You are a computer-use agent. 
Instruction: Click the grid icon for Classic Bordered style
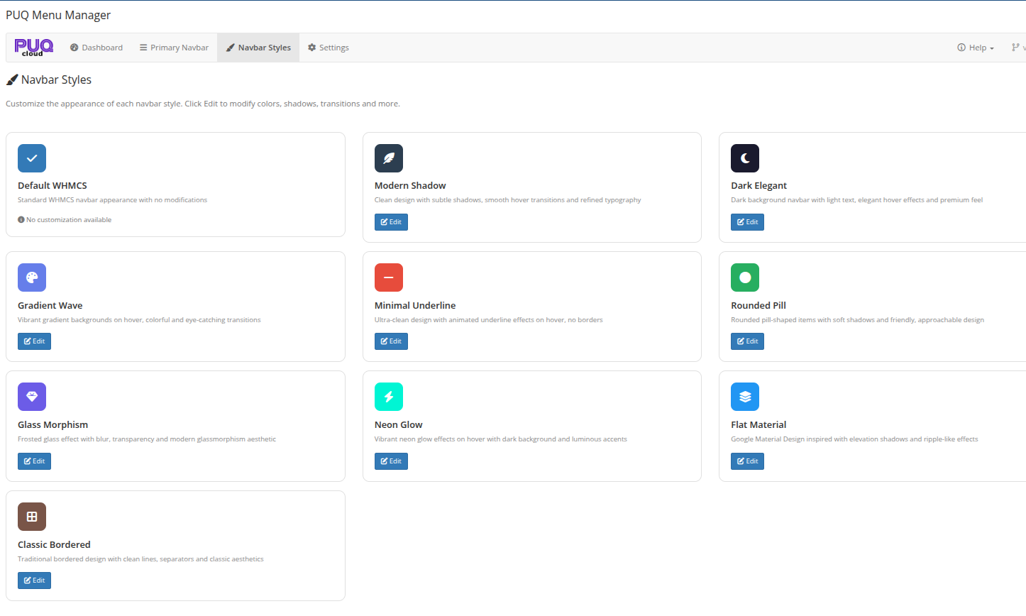[32, 516]
